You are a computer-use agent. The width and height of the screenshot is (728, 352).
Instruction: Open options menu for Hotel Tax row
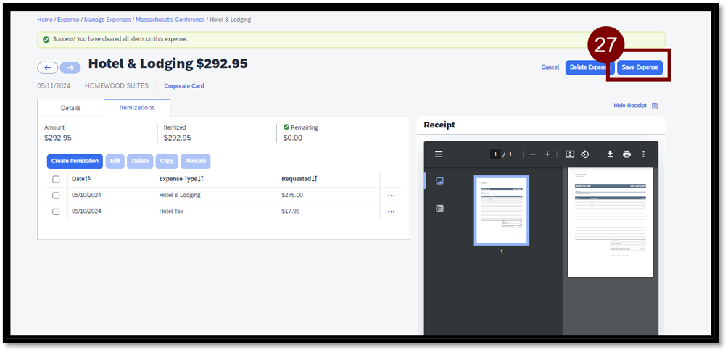tap(391, 212)
